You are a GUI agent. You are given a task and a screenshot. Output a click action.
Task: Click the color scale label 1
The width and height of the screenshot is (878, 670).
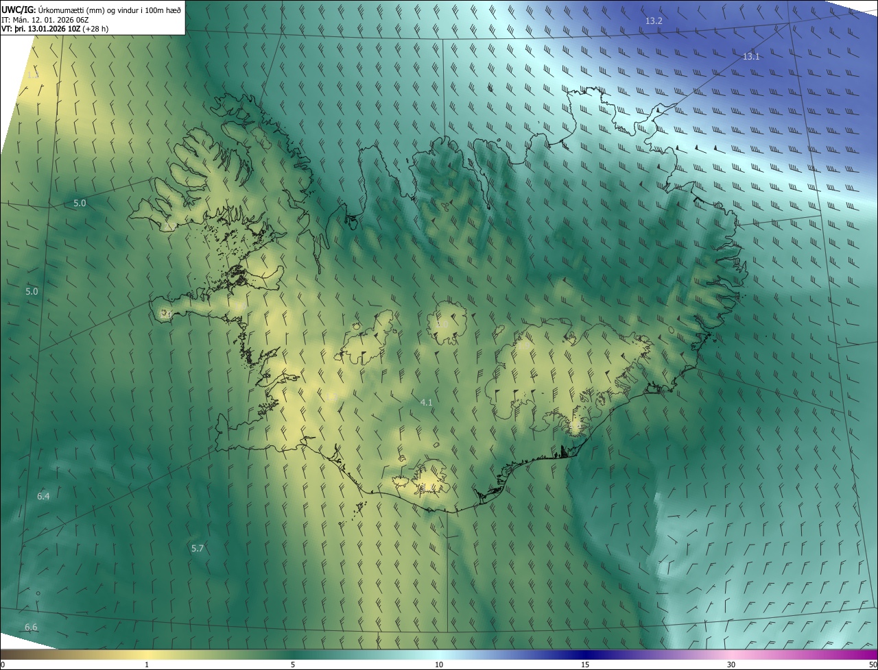point(147,665)
